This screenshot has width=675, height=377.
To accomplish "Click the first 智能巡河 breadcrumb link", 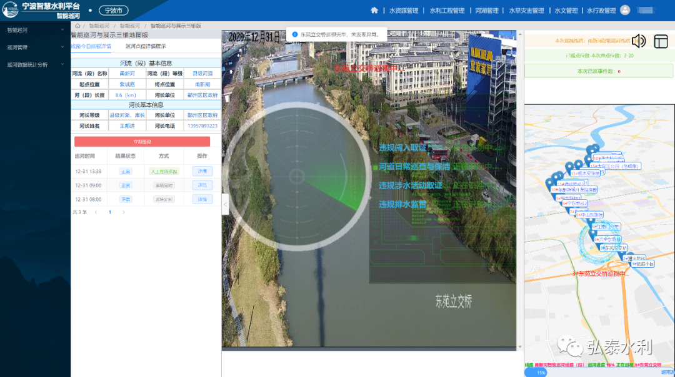I will click(99, 26).
